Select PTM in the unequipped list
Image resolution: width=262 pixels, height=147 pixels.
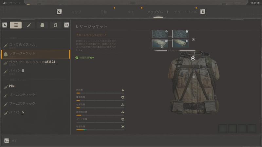[36, 86]
